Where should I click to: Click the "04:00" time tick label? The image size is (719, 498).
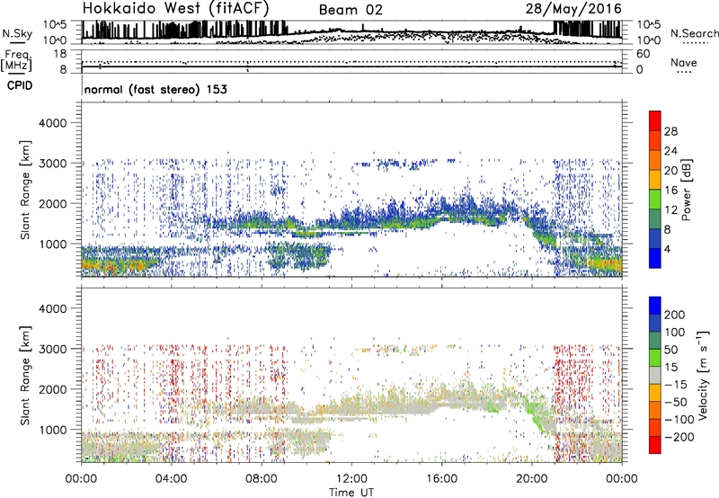pyautogui.click(x=172, y=479)
